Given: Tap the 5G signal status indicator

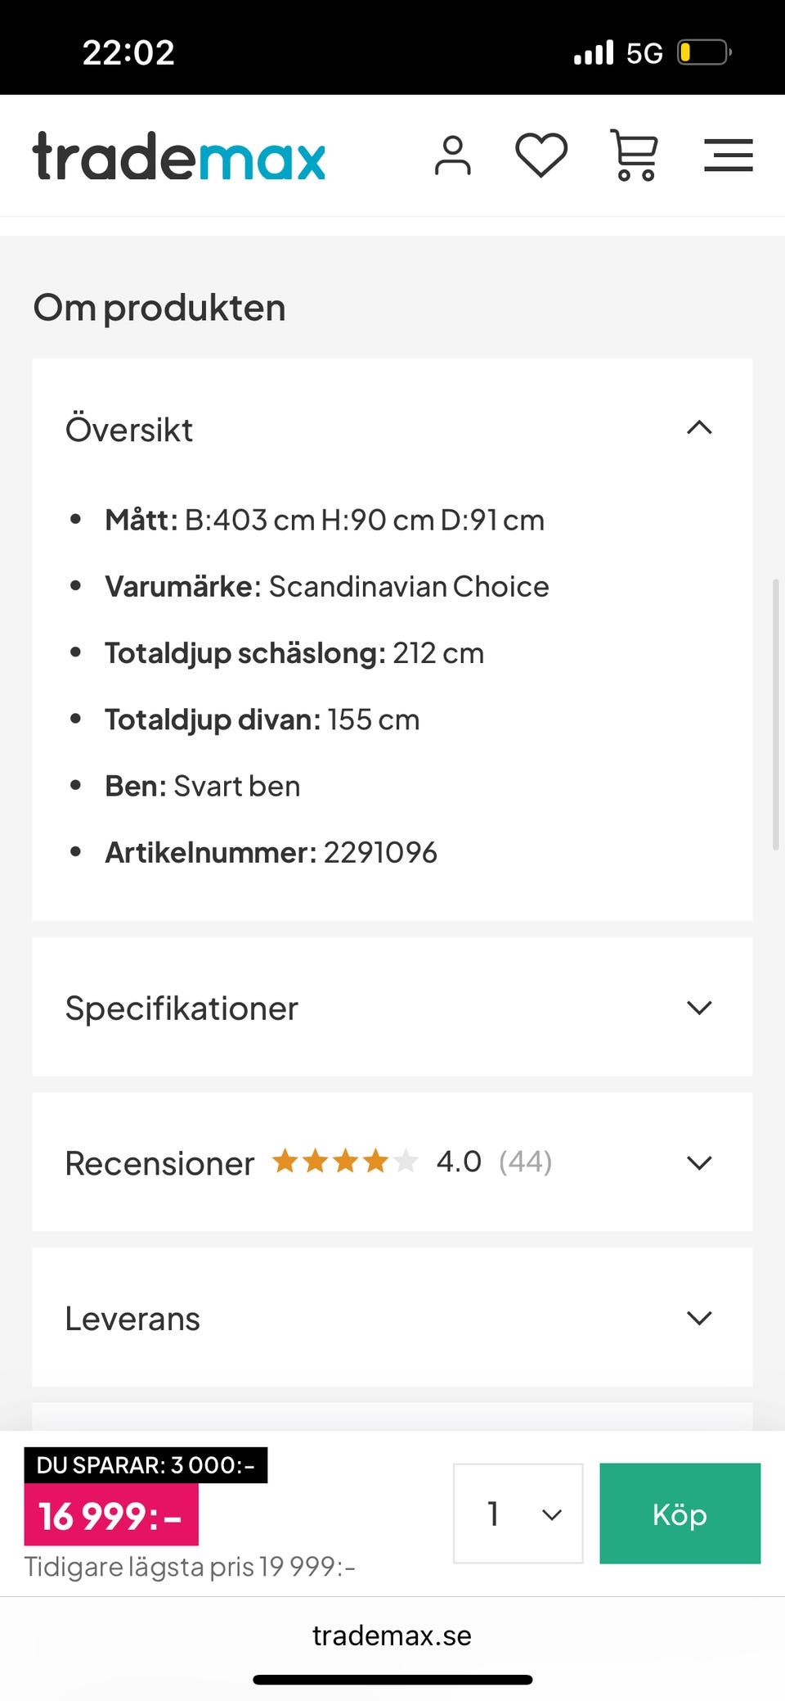Looking at the screenshot, I should [644, 53].
